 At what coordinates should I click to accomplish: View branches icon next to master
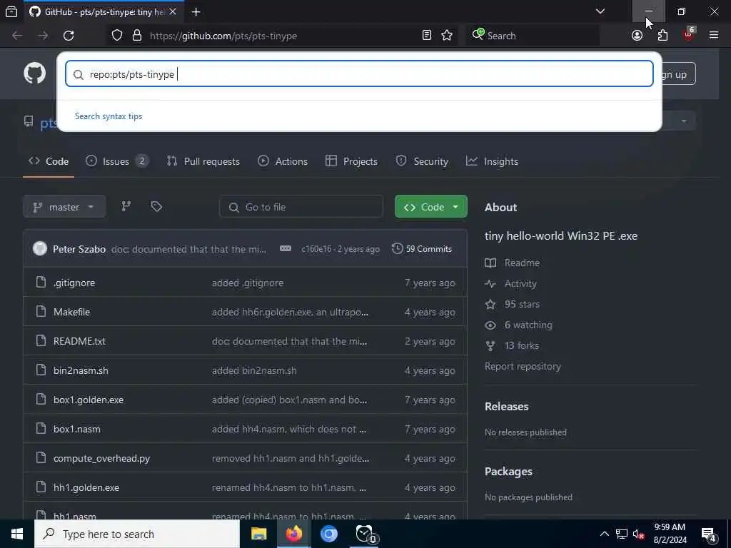(x=126, y=206)
